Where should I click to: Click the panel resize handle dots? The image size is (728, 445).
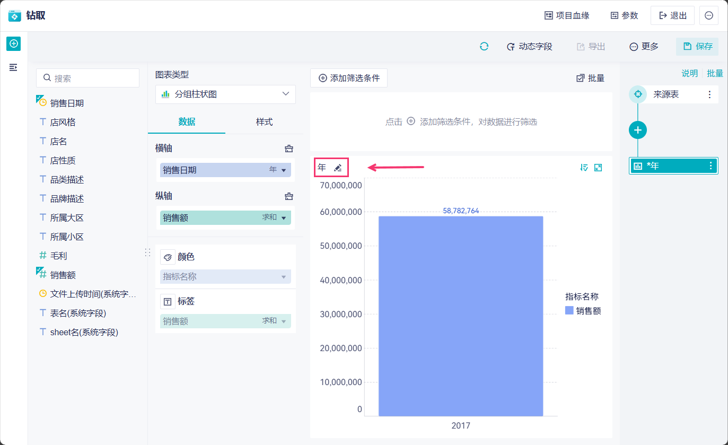[x=147, y=252]
